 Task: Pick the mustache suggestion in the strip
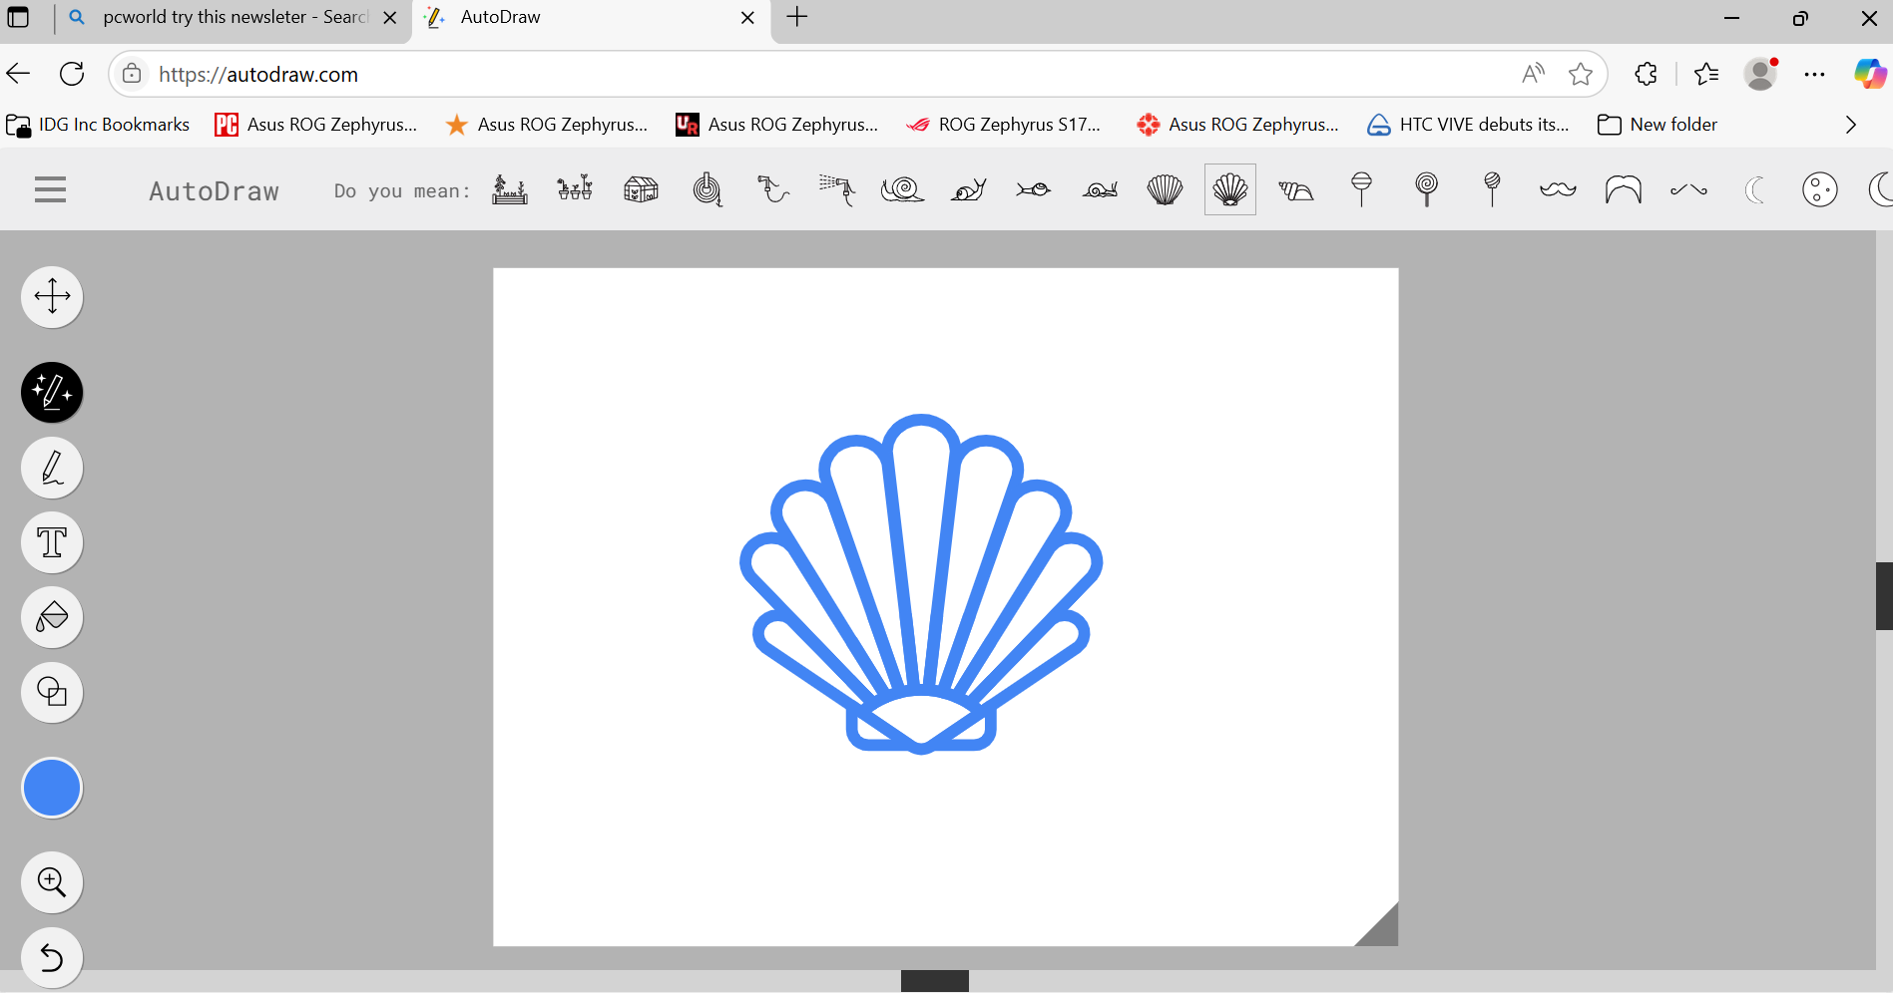pyautogui.click(x=1558, y=189)
